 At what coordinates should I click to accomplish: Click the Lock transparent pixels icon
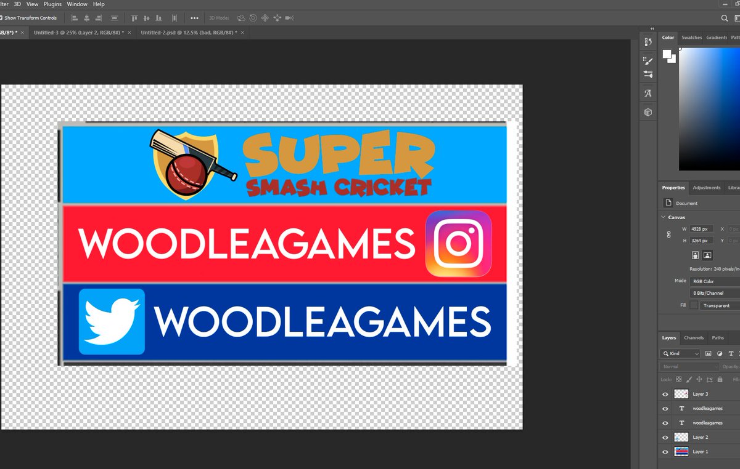point(679,380)
